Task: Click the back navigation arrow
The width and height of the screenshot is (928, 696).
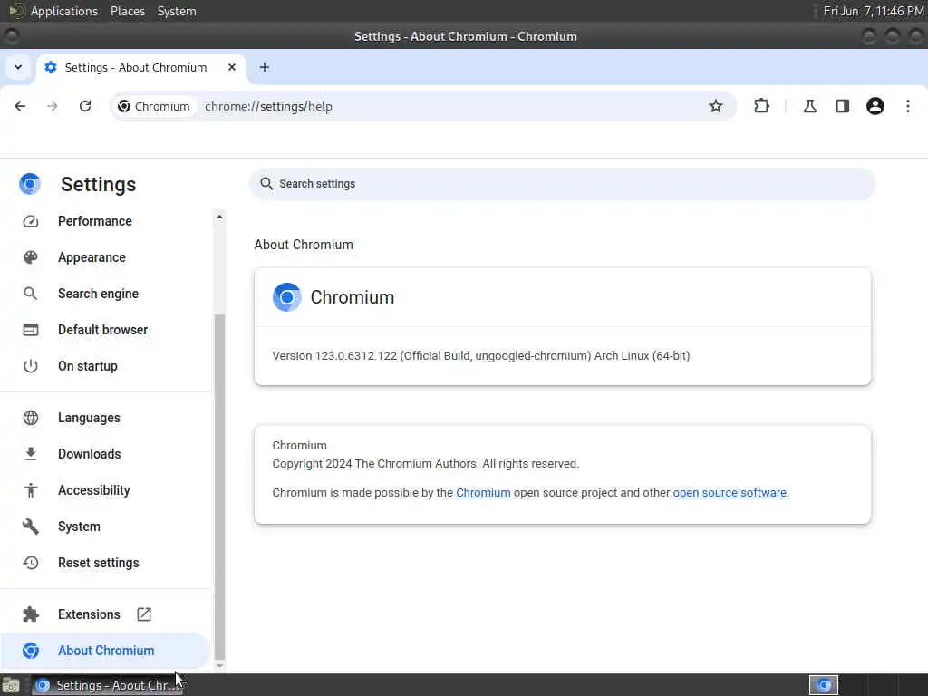Action: pyautogui.click(x=20, y=106)
